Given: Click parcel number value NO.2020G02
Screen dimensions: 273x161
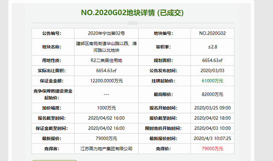Looking at the screenshot, I should [212, 33].
